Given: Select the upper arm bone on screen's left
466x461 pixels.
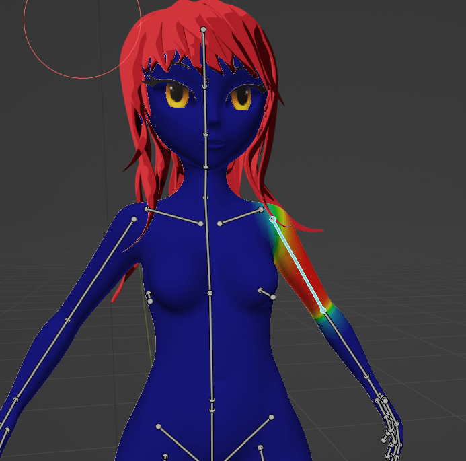Looking at the screenshot, I should (101, 269).
